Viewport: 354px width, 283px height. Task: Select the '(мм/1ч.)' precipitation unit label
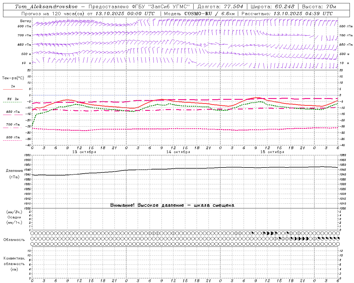(x=14, y=222)
